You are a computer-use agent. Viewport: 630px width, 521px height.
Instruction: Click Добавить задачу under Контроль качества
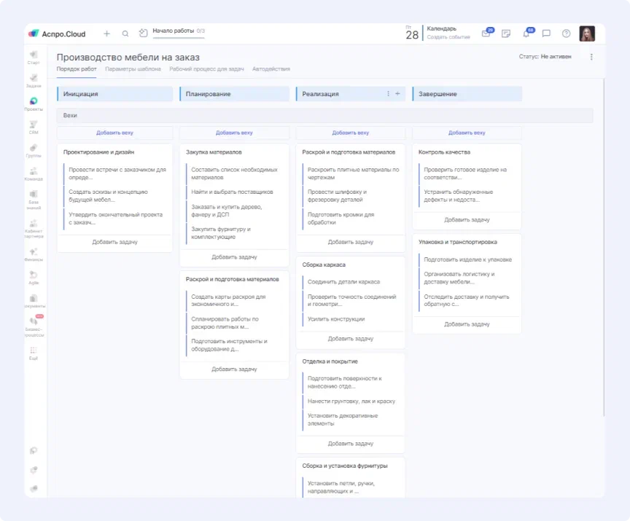(x=466, y=219)
